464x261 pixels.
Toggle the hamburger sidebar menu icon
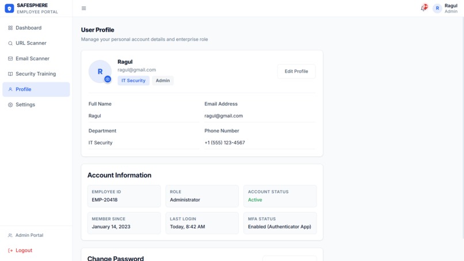(83, 8)
